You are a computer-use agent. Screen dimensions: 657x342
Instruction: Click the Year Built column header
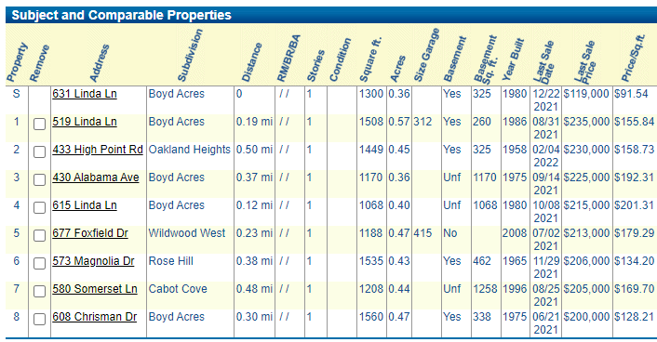pyautogui.click(x=514, y=59)
